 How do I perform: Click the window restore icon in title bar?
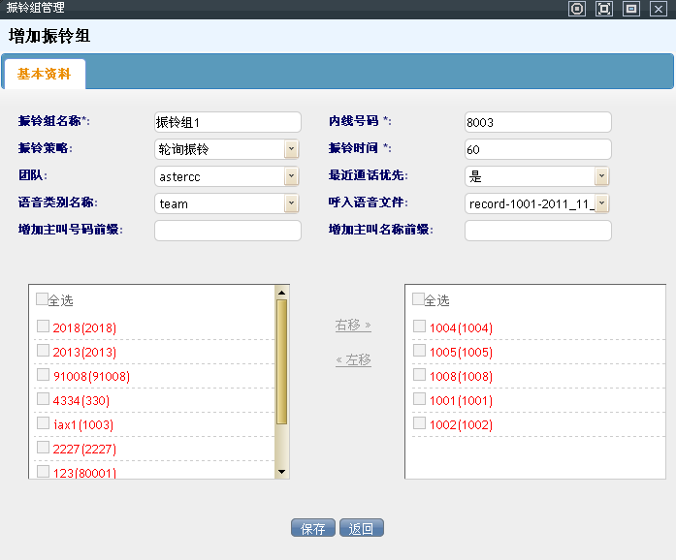pyautogui.click(x=631, y=9)
